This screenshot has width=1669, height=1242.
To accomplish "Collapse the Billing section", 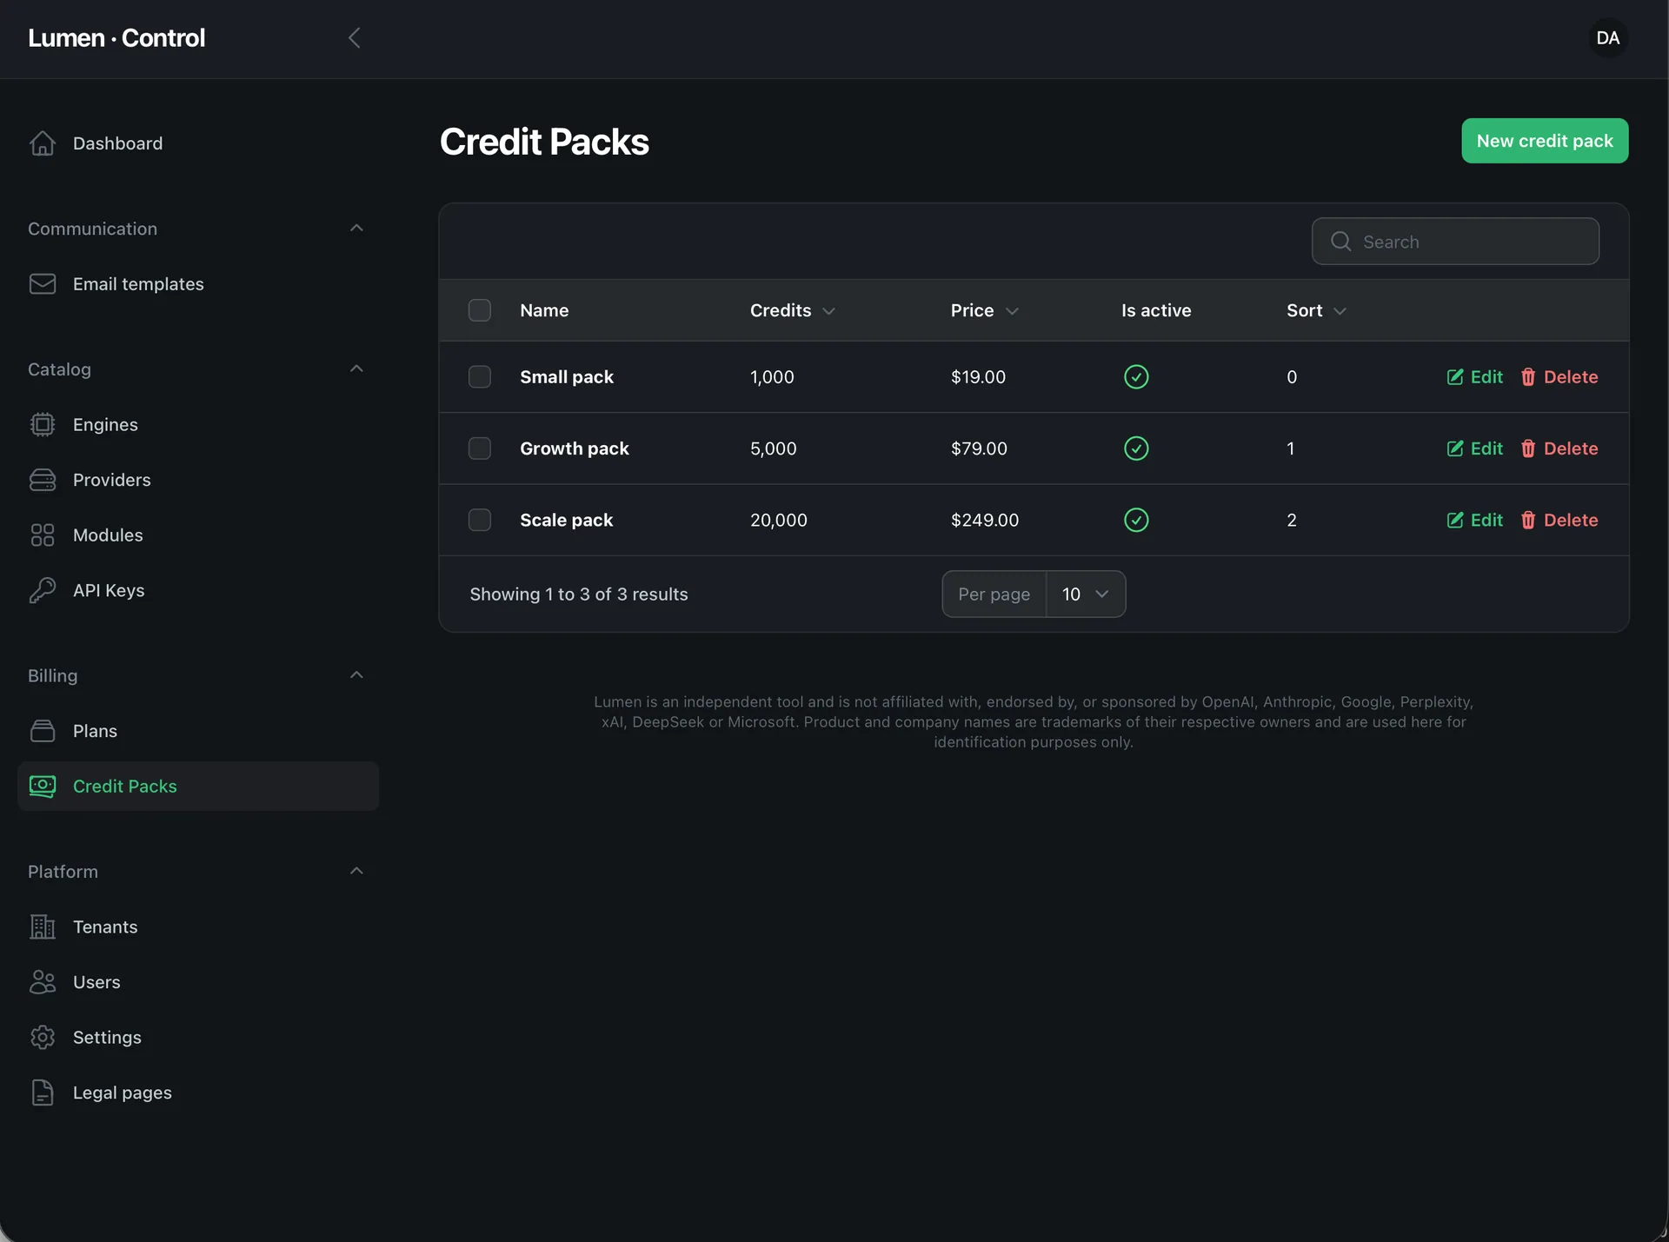I will pyautogui.click(x=356, y=675).
